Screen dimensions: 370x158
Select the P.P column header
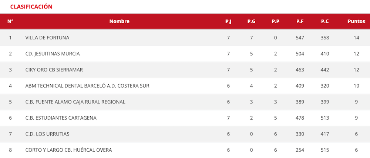[x=275, y=21]
